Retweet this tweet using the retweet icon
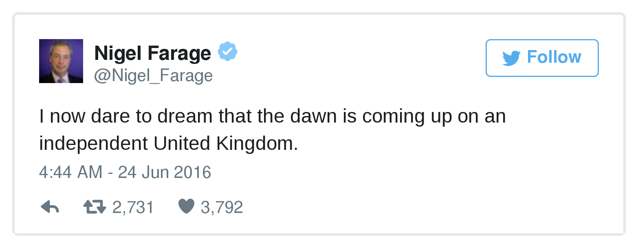The width and height of the screenshot is (638, 248). (95, 207)
